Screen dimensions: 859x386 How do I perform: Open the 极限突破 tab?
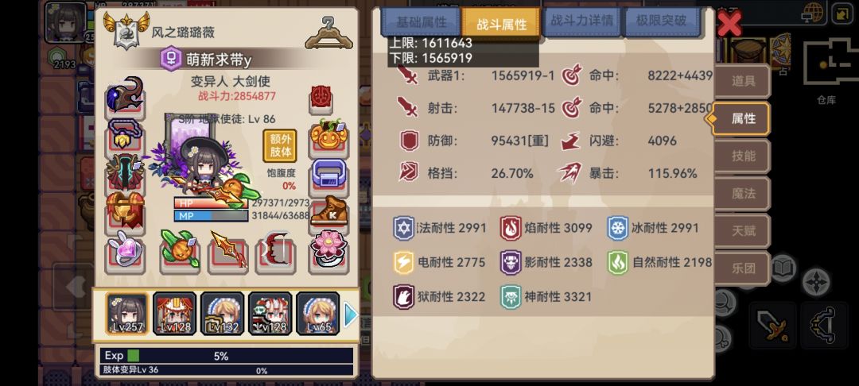click(662, 22)
